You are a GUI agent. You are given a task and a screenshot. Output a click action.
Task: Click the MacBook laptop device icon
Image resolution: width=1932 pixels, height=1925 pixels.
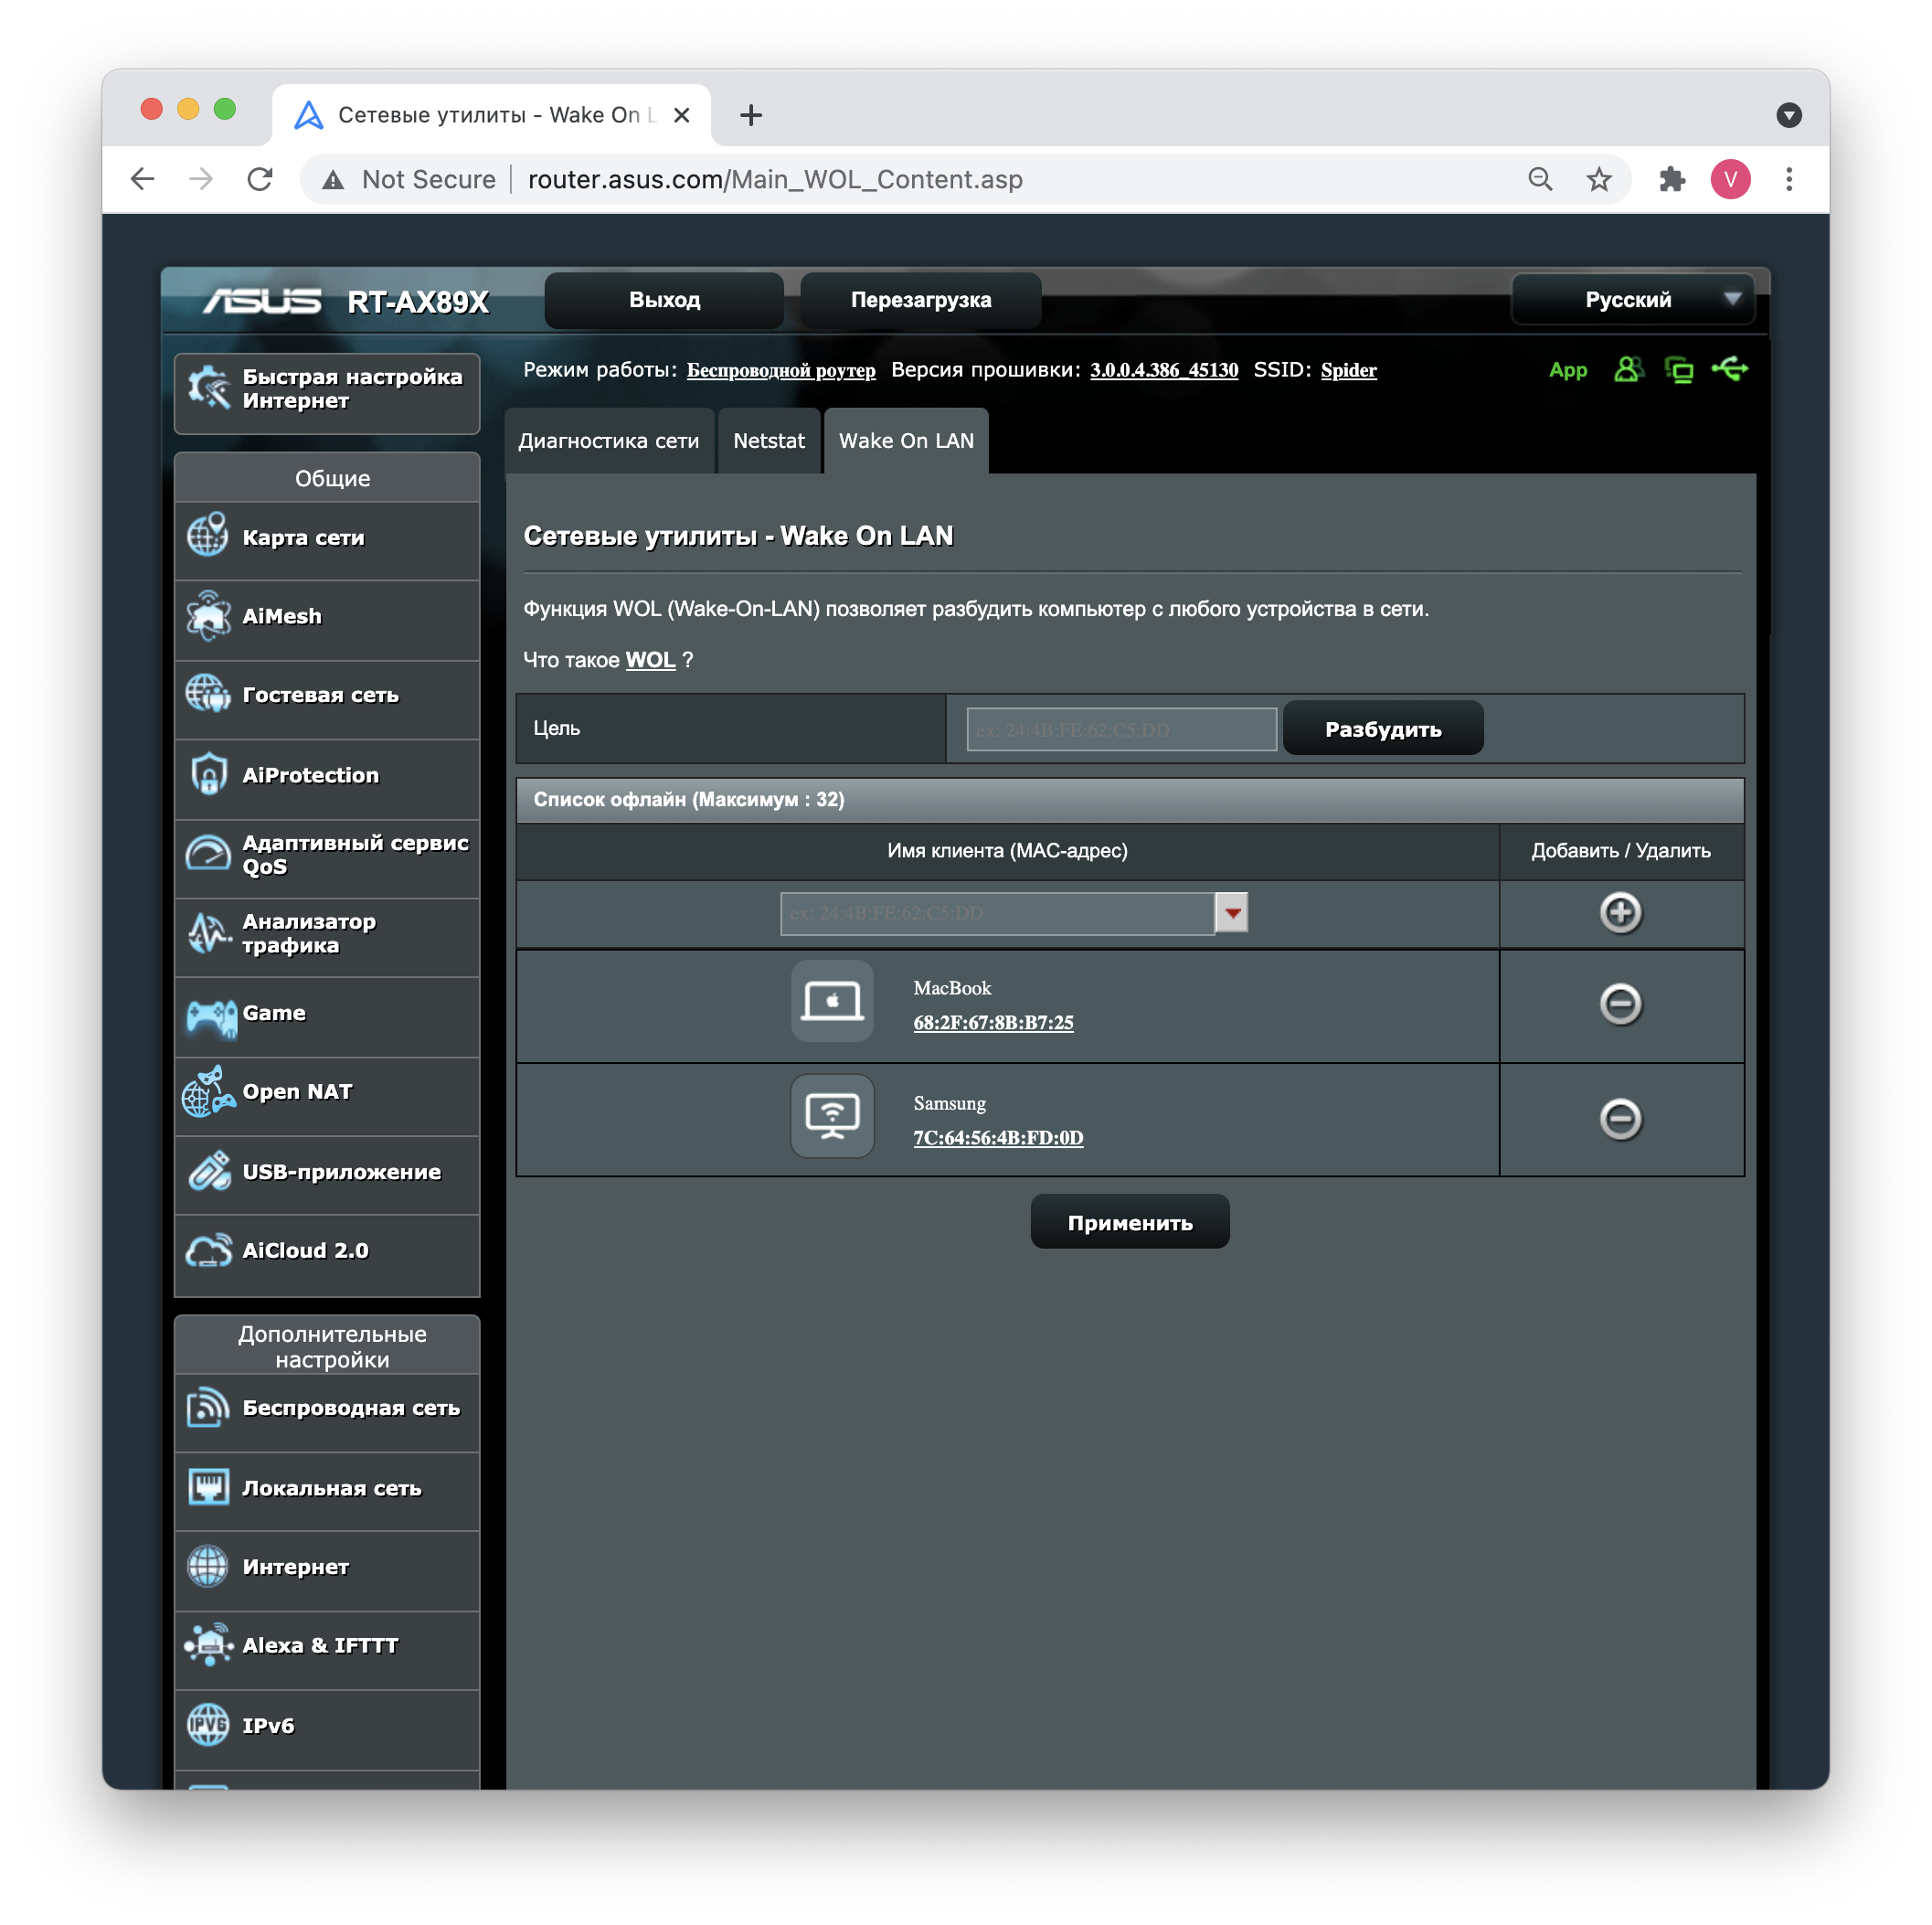[x=833, y=1002]
